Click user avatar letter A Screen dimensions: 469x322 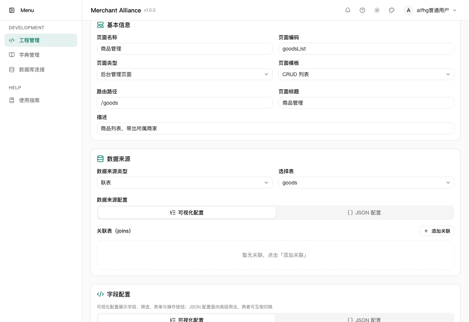tap(409, 10)
